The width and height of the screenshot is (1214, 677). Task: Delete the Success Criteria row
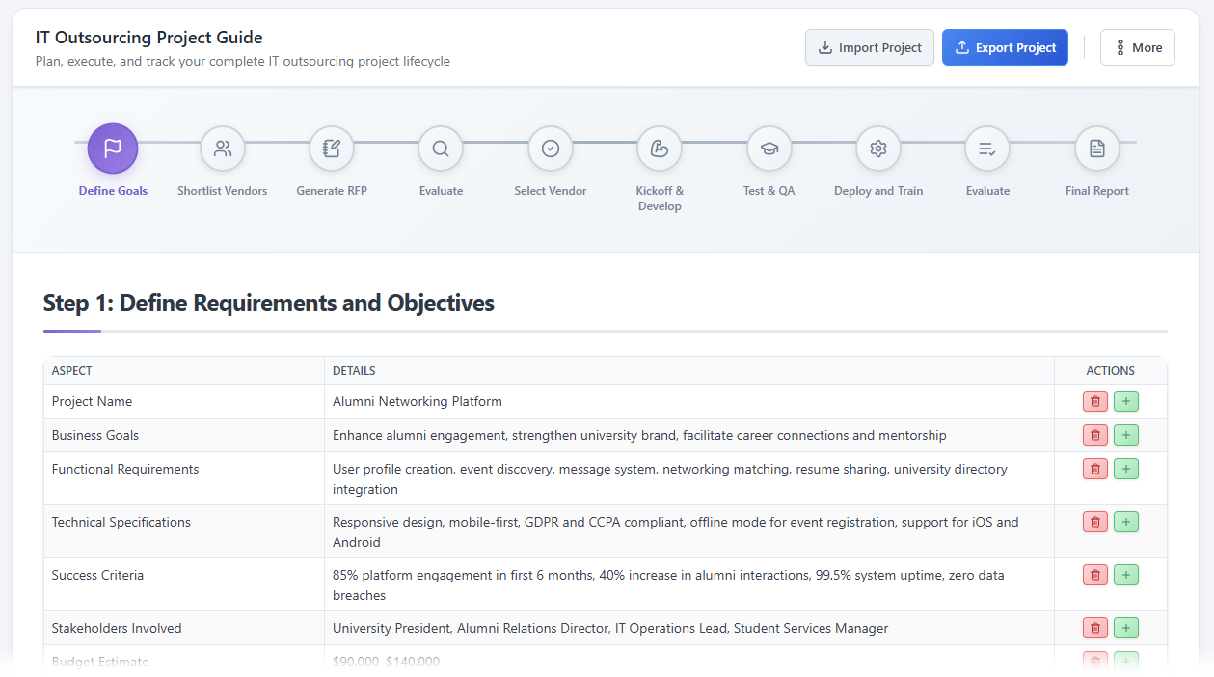[x=1094, y=575]
